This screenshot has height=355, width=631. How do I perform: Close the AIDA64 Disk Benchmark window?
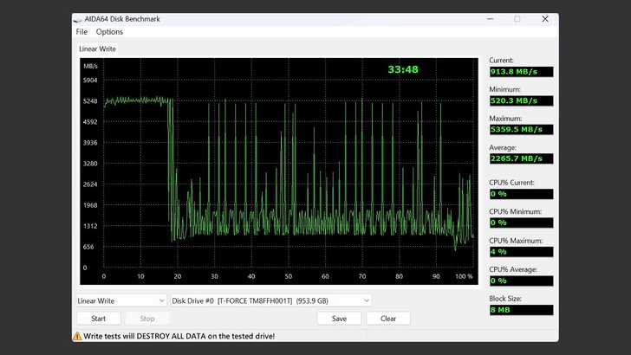pos(543,19)
